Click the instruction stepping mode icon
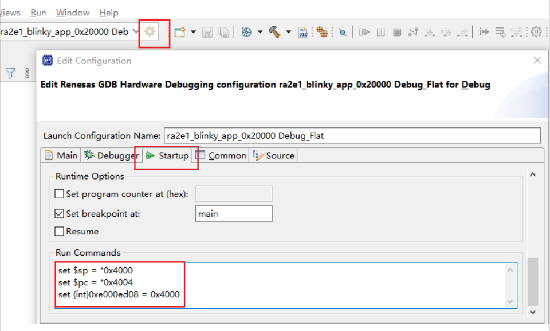This screenshot has width=550, height=331. [x=484, y=32]
